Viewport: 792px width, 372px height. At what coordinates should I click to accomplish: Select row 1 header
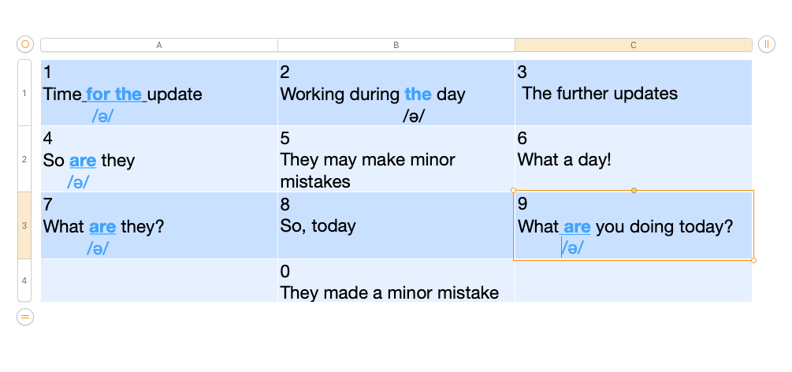(x=24, y=93)
